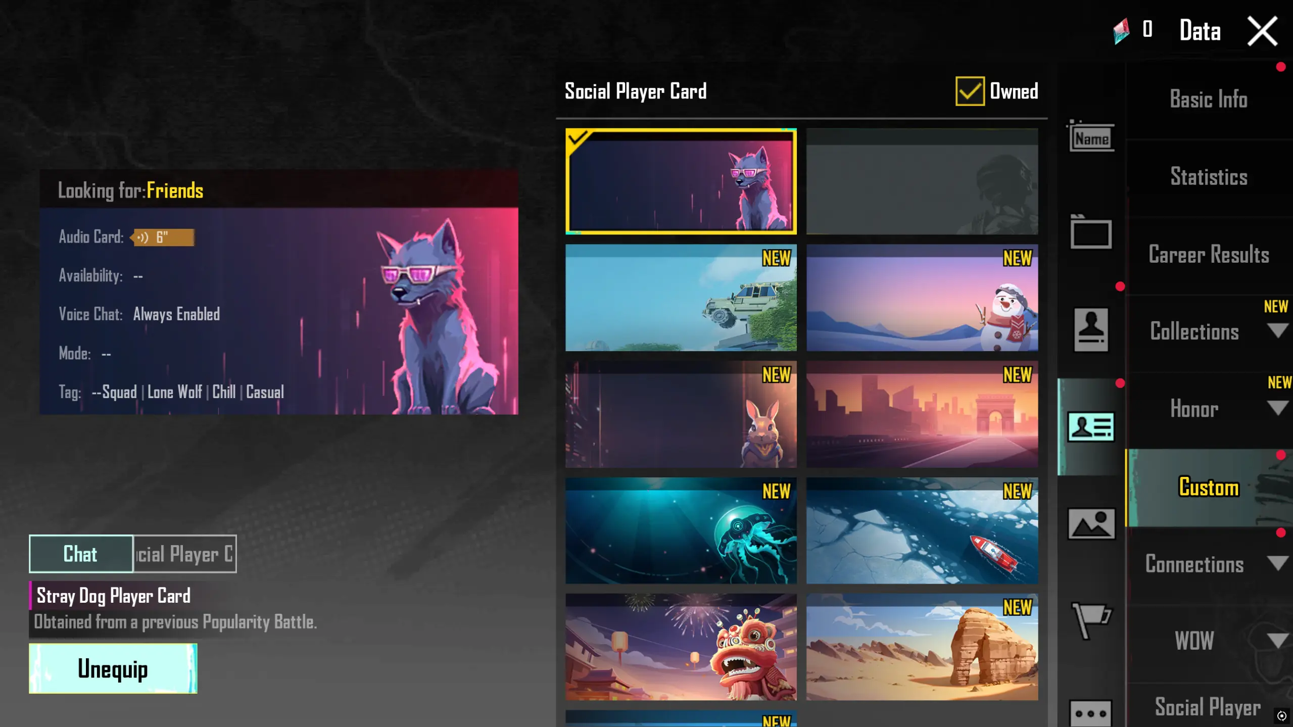Choose the jellyfish player card thumbnail
This screenshot has width=1293, height=727.
click(x=681, y=530)
